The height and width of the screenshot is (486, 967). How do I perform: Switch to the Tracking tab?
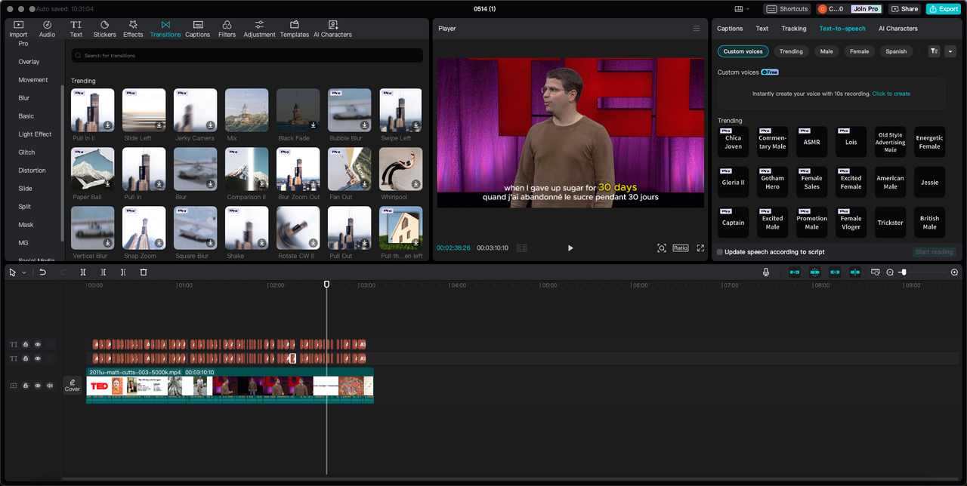(794, 29)
